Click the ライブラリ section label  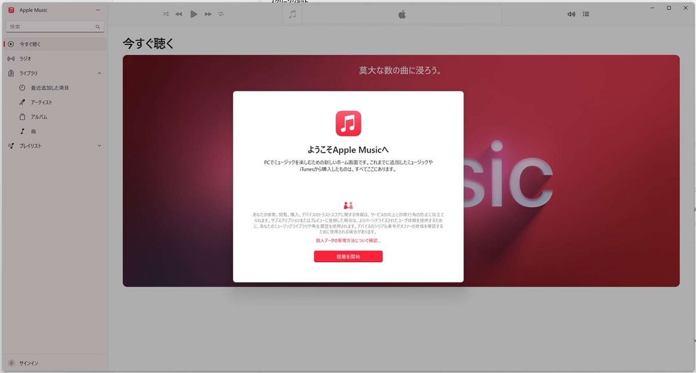[30, 73]
